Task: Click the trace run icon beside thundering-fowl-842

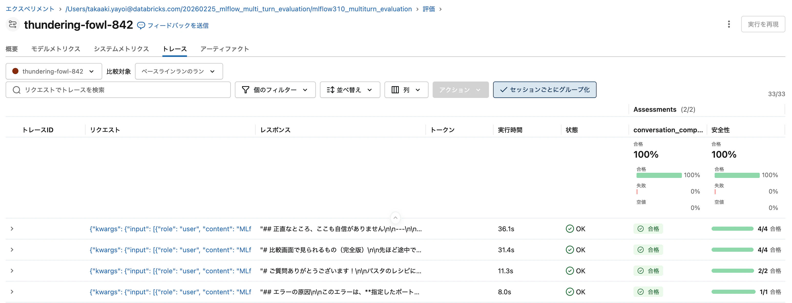Action: point(12,24)
